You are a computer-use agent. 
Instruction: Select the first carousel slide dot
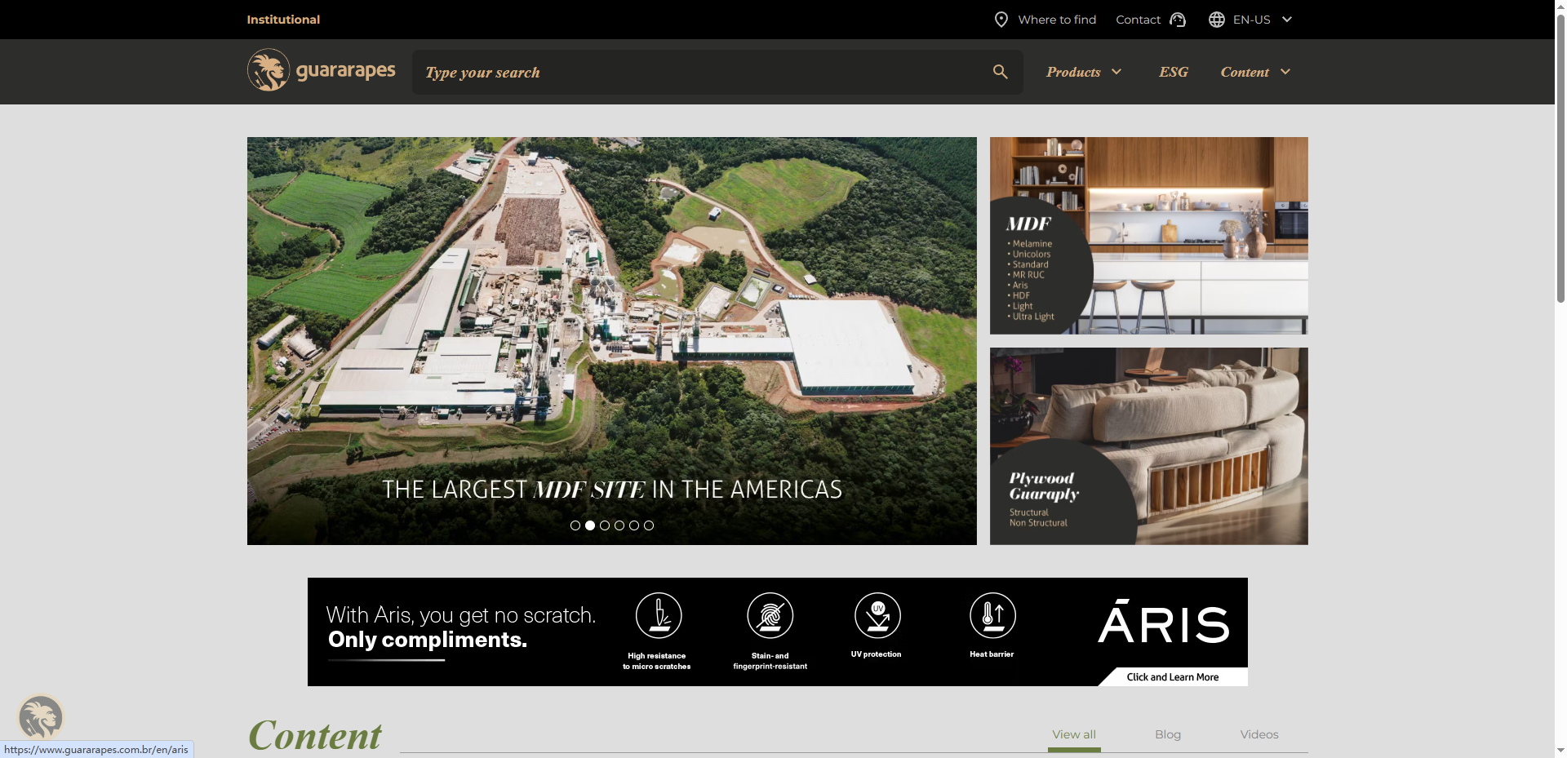point(575,525)
